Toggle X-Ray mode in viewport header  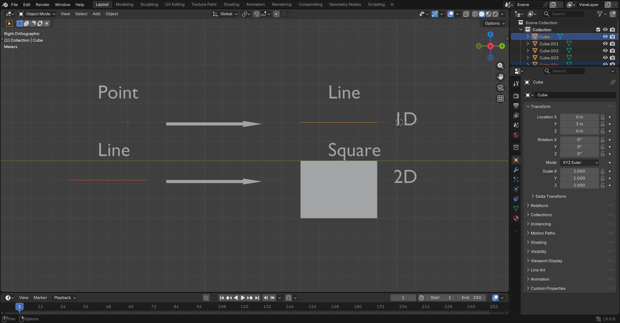click(x=467, y=14)
